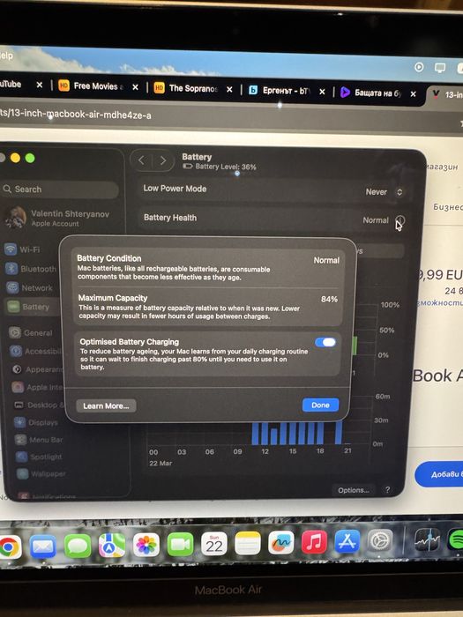Select General in settings sidebar
Viewport: 463px width, 617px height.
click(x=32, y=333)
